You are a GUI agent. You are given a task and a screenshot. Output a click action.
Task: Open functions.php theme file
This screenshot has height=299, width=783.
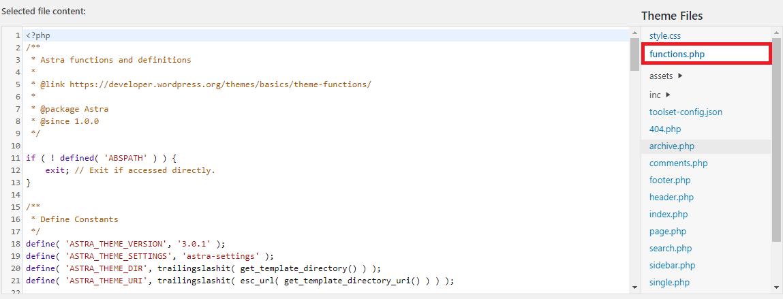[x=677, y=54]
